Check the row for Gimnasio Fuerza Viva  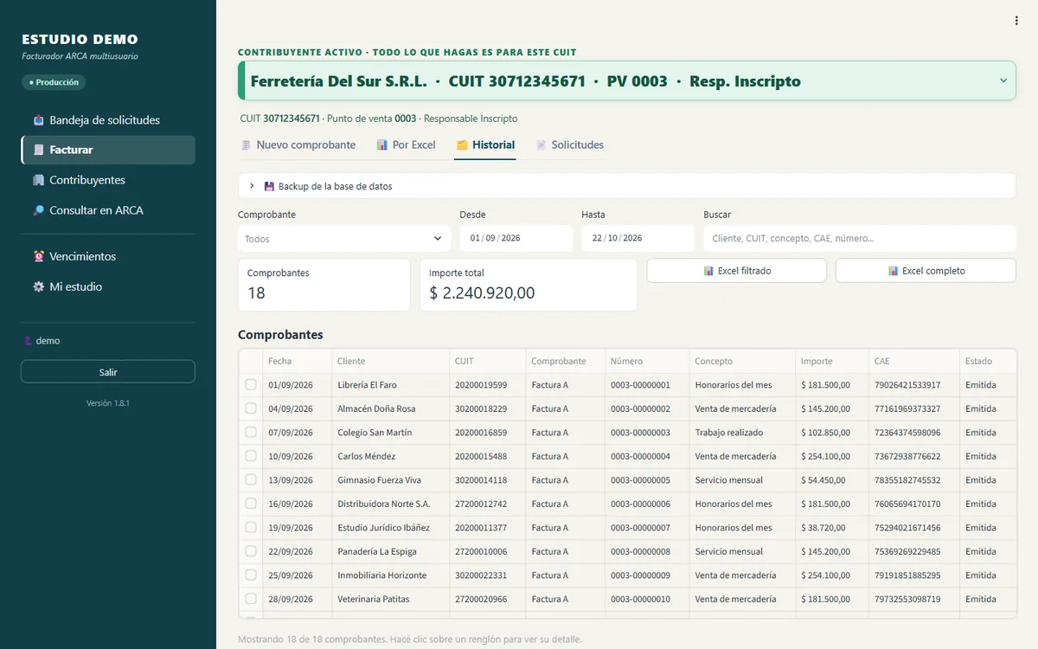(x=251, y=479)
